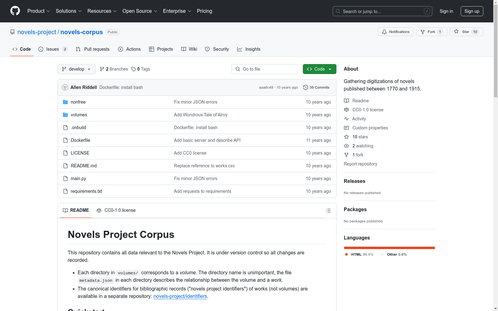
Task: Open the green Code dropdown button
Action: pos(319,69)
